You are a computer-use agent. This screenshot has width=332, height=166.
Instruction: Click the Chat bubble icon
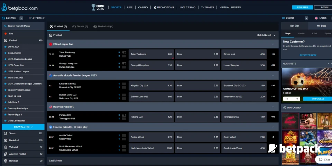321,160
